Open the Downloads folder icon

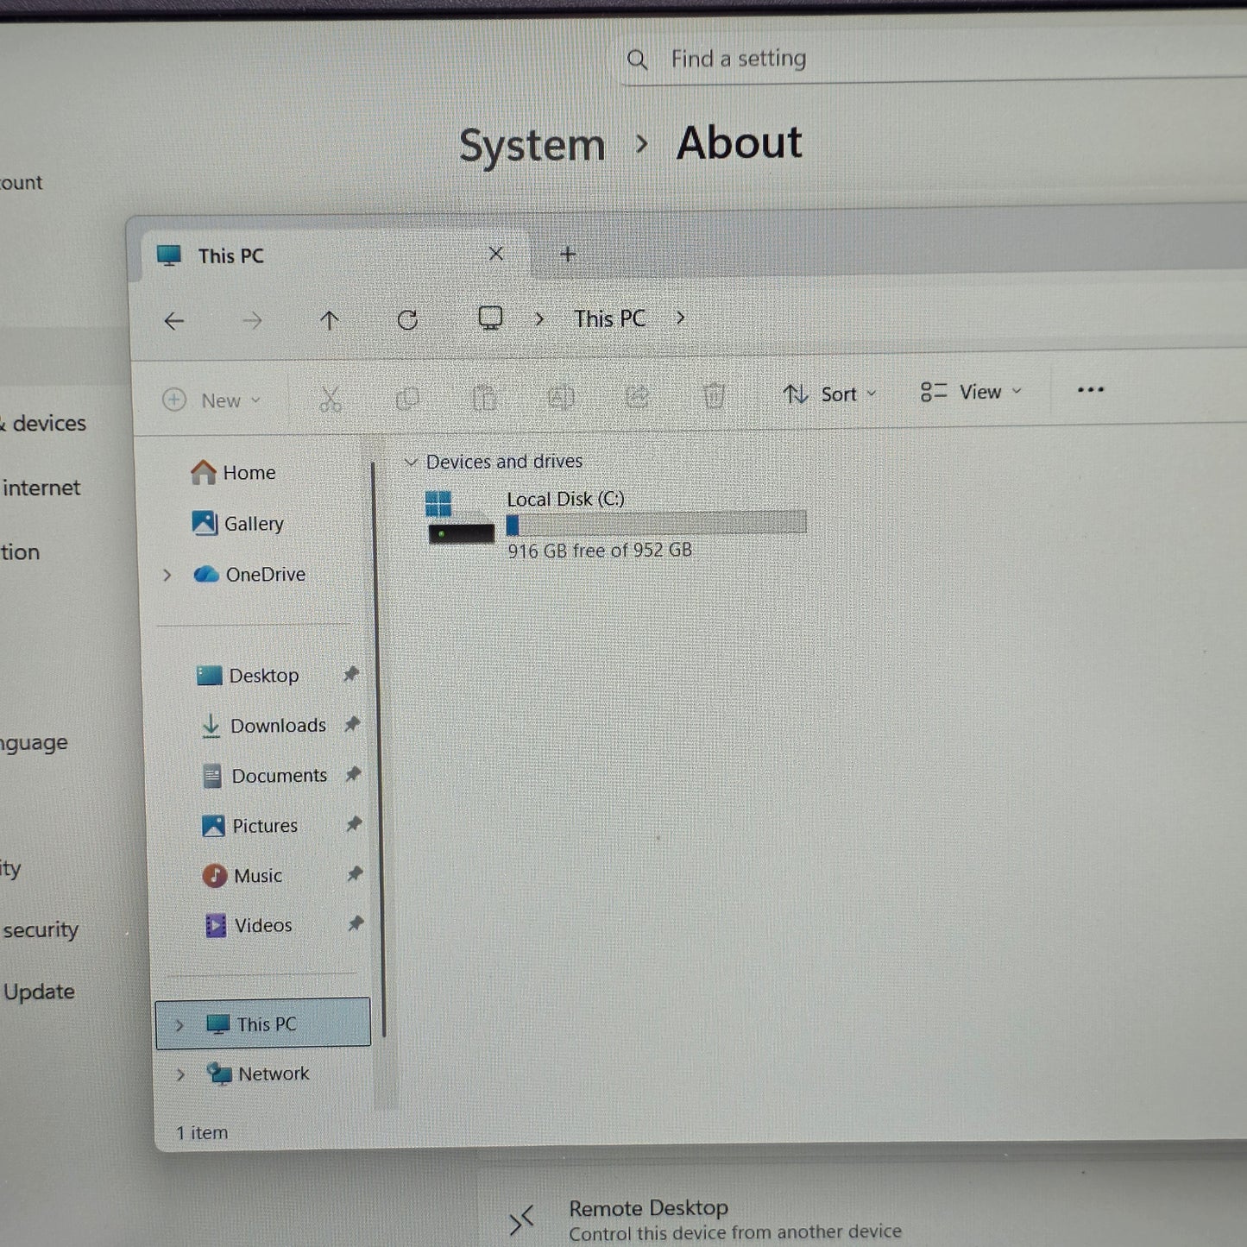(211, 726)
